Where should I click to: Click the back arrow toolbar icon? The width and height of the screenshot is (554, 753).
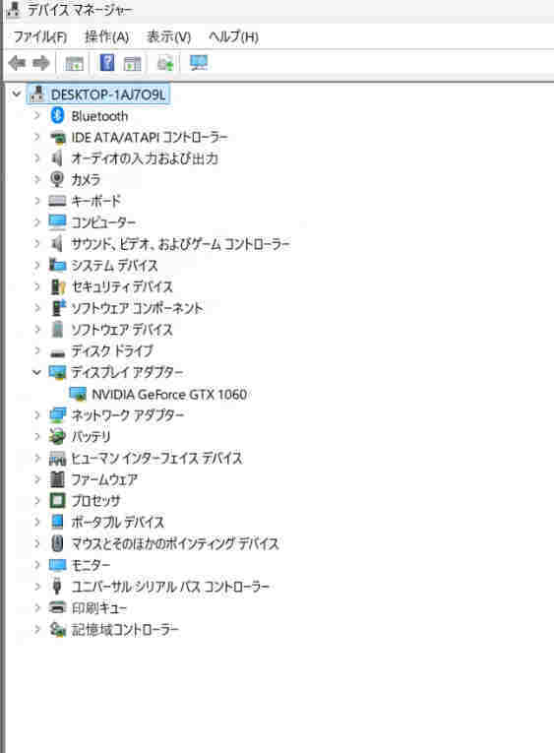[x=17, y=63]
